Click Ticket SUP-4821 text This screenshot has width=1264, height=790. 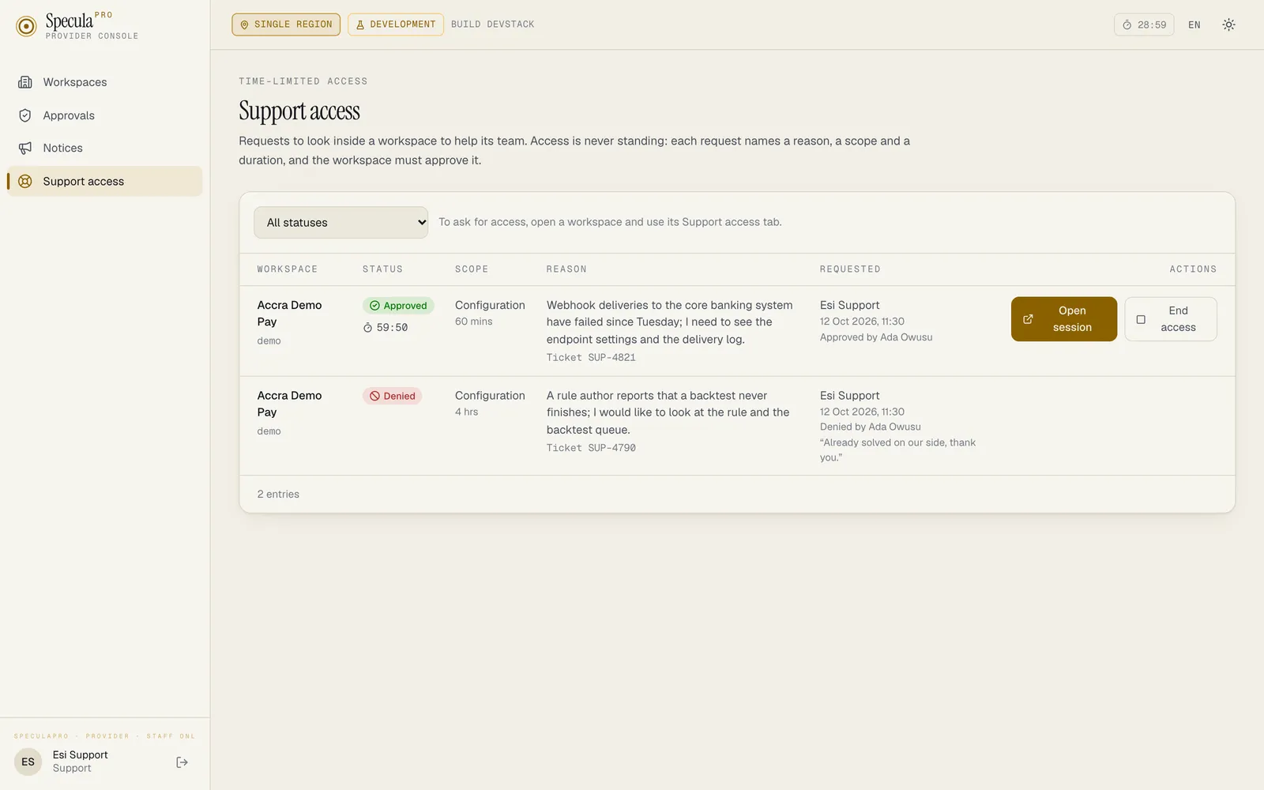click(x=591, y=357)
